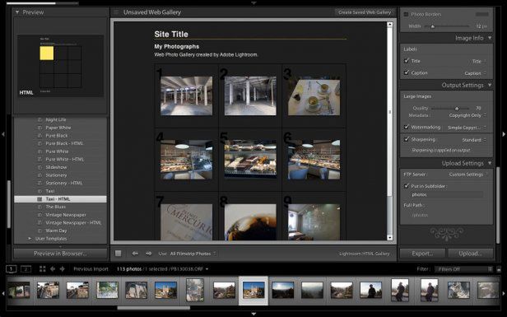Go forward using filmstrip header right arrow
507x317 pixels.
pyautogui.click(x=62, y=269)
